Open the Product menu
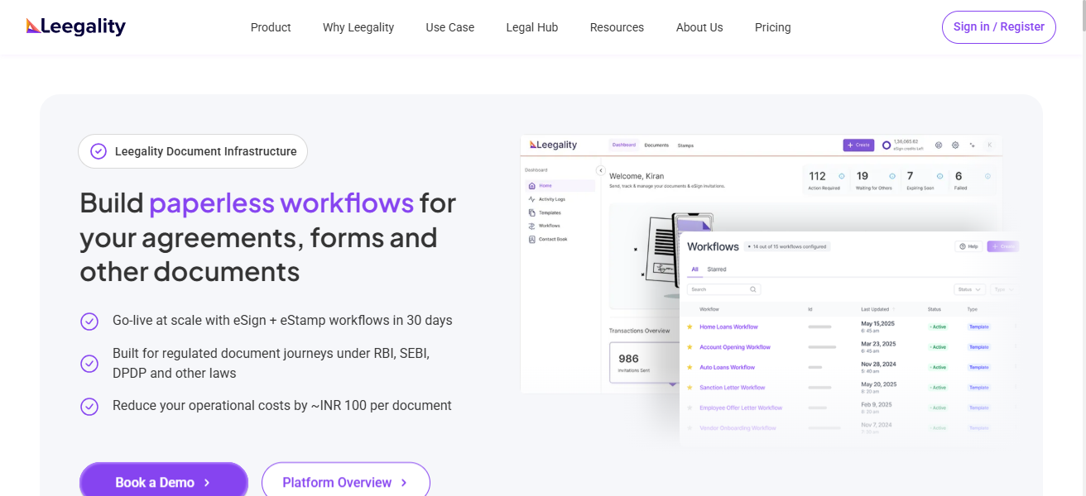The height and width of the screenshot is (496, 1086). (271, 27)
